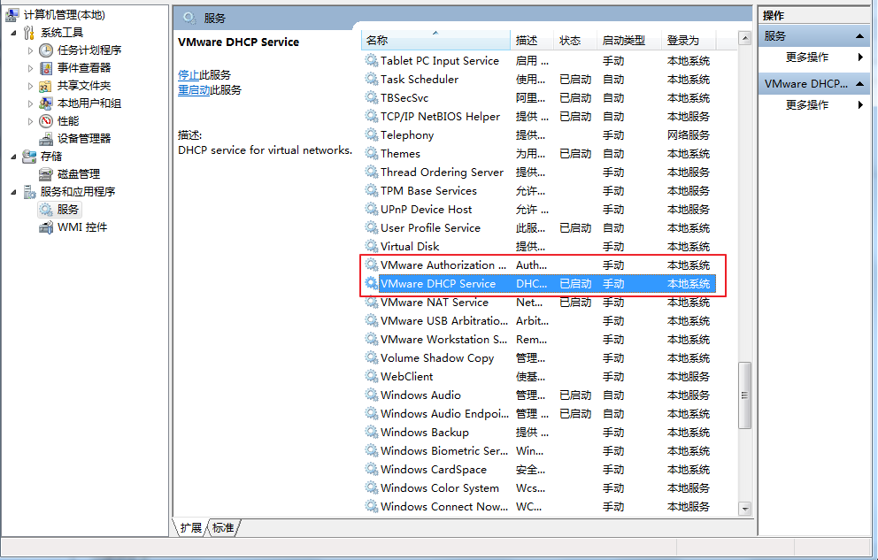Click the 计算机管理(本地) root computer icon

pos(12,15)
